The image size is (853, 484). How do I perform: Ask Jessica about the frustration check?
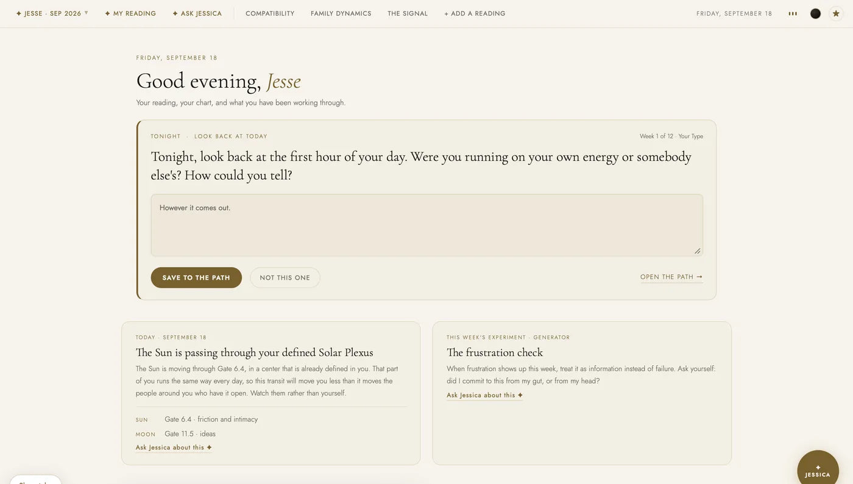485,395
